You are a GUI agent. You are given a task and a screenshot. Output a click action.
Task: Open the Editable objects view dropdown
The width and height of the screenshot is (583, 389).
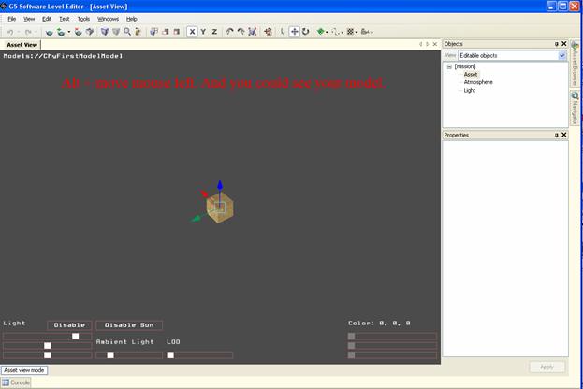pos(561,55)
